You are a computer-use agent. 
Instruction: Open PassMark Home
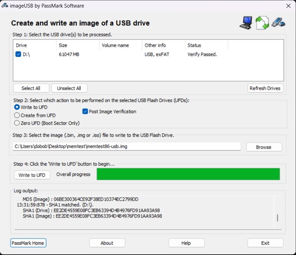[28, 243]
